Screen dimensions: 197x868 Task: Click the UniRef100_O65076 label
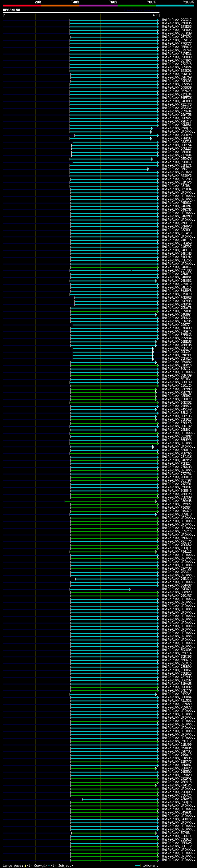click(177, 159)
